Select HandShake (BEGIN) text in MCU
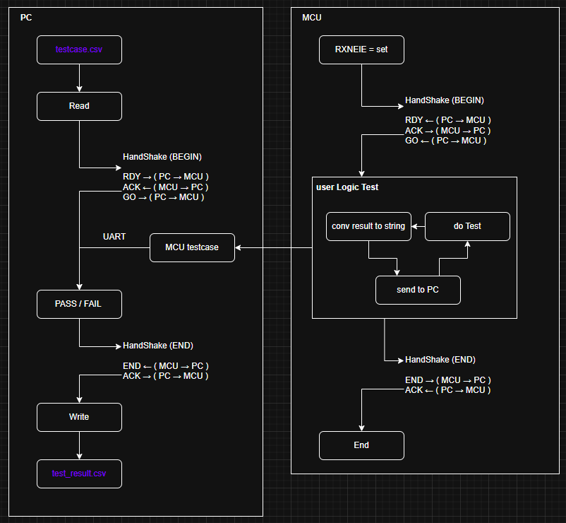Viewport: 566px width, 523px height. pyautogui.click(x=445, y=100)
